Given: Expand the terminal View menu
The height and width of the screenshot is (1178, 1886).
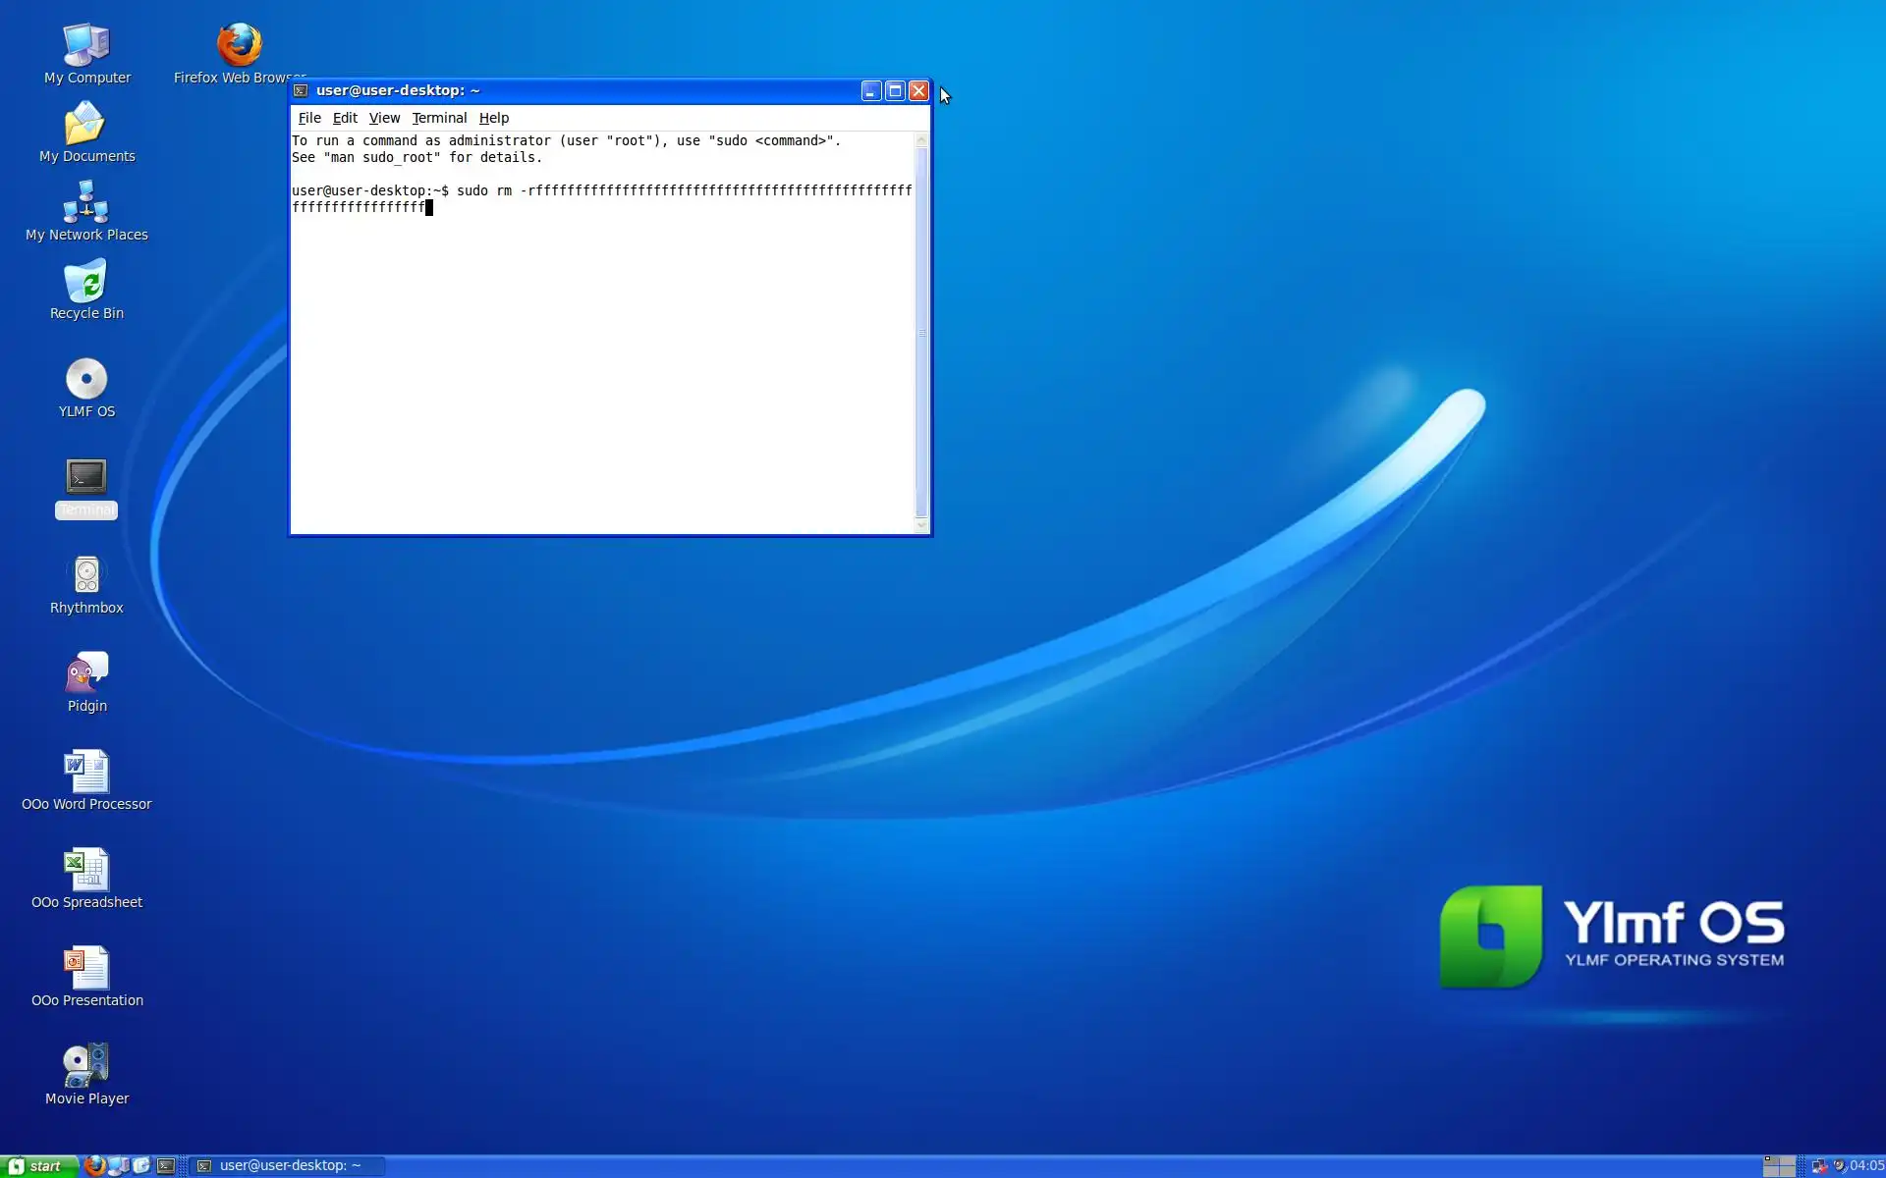Looking at the screenshot, I should 384,118.
